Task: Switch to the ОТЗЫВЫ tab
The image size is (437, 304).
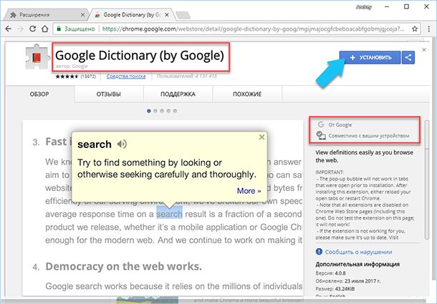Action: coord(109,94)
